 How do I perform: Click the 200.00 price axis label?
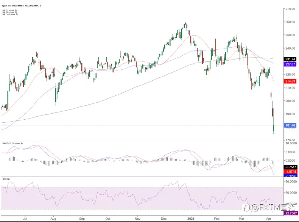pyautogui.click(x=290, y=101)
